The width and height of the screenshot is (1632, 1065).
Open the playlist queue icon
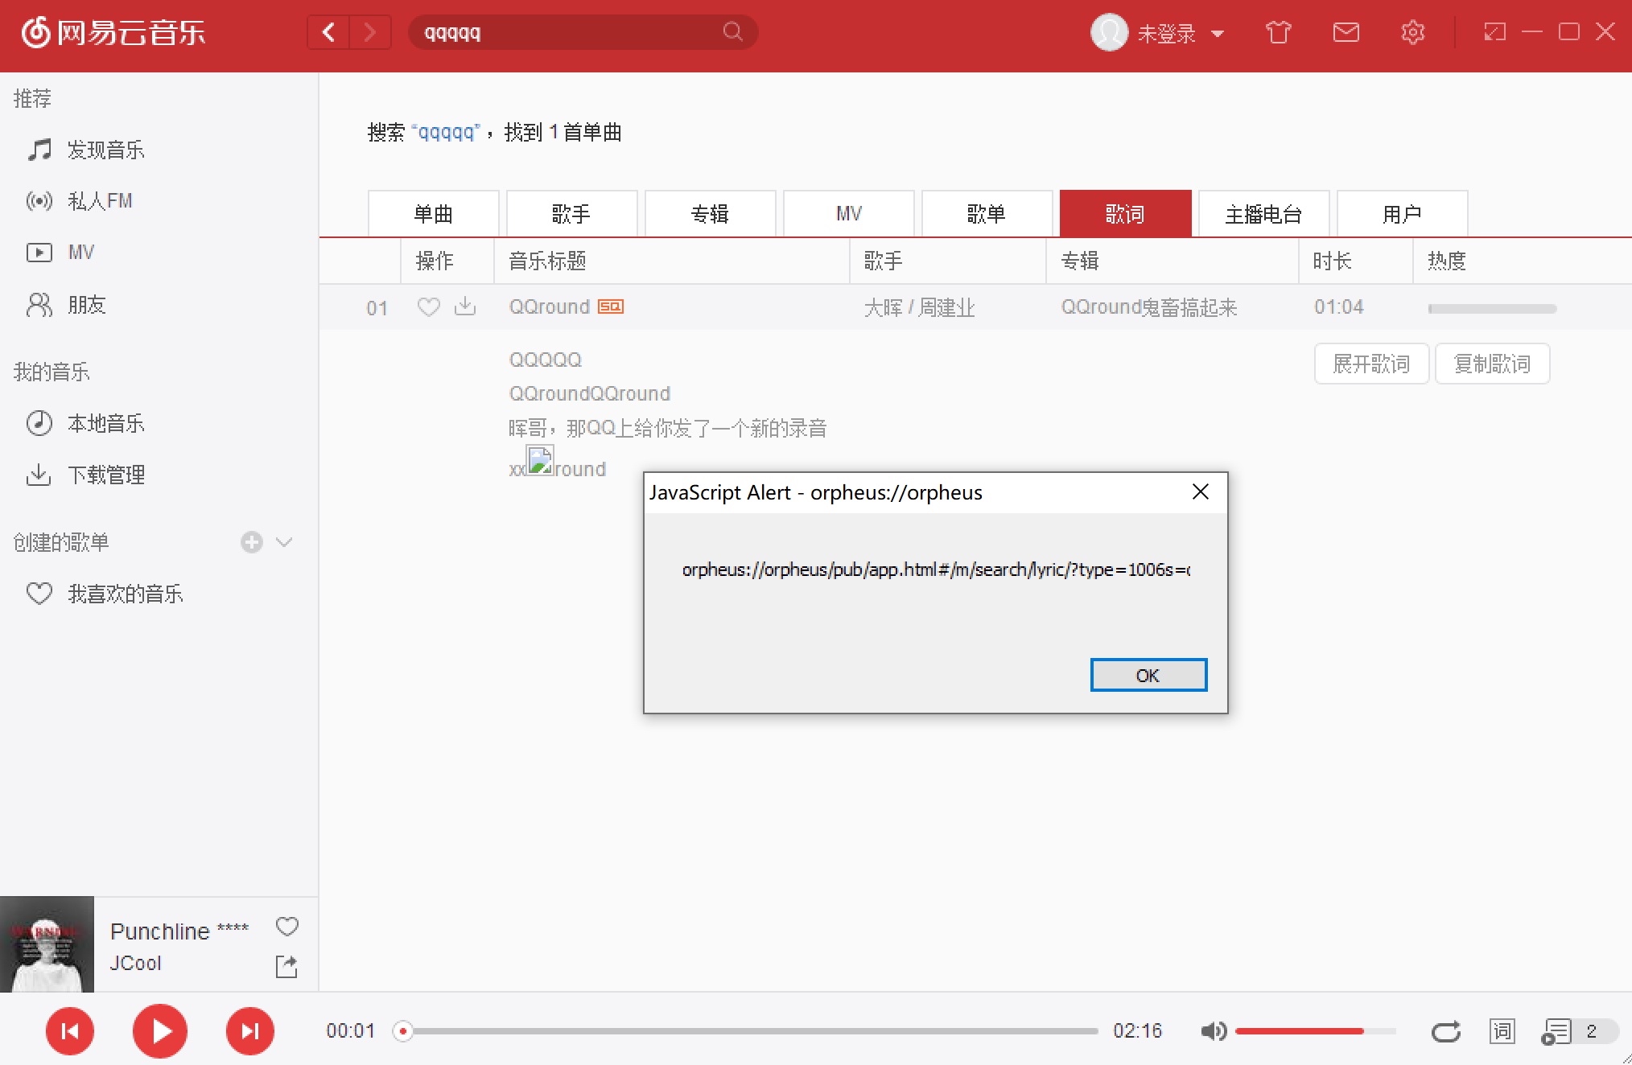pos(1556,1031)
